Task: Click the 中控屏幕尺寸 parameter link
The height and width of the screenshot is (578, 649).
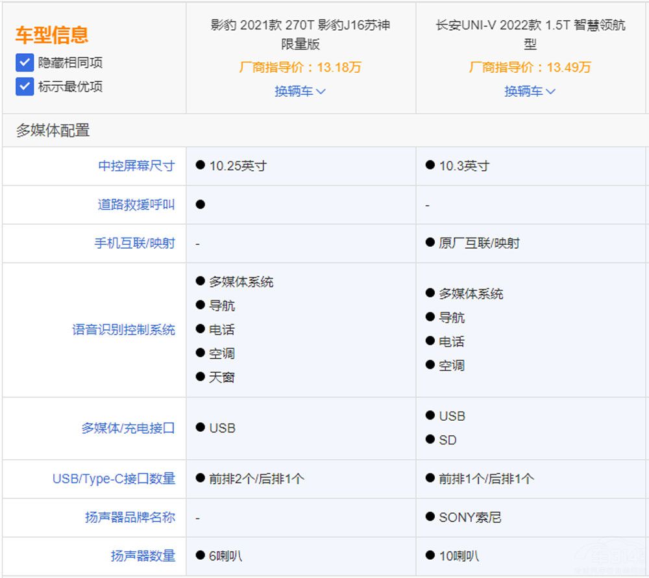Action: point(136,166)
